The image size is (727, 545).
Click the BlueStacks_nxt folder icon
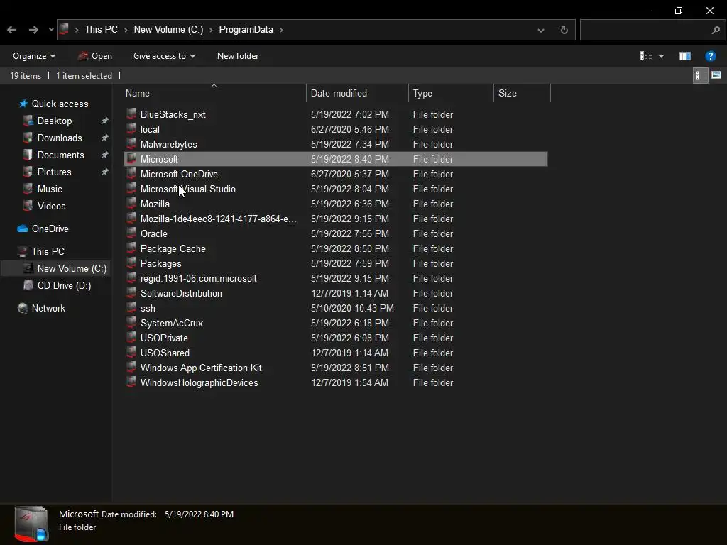(131, 114)
